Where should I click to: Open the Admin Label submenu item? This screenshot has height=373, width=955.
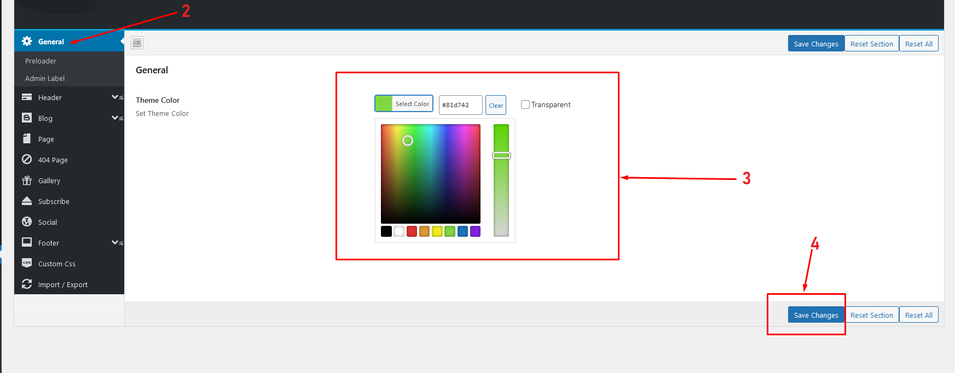click(45, 79)
